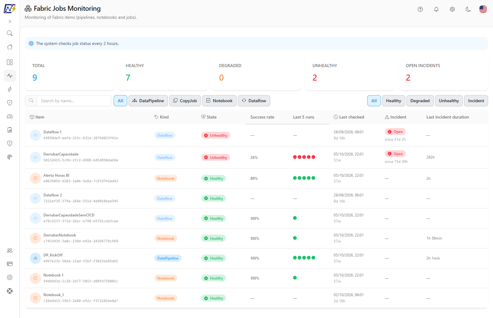Expand the sidebar with double chevron
The height and width of the screenshot is (318, 493).
tap(10, 22)
